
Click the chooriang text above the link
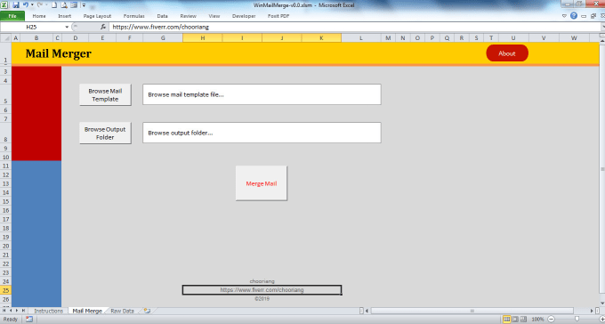coord(262,281)
